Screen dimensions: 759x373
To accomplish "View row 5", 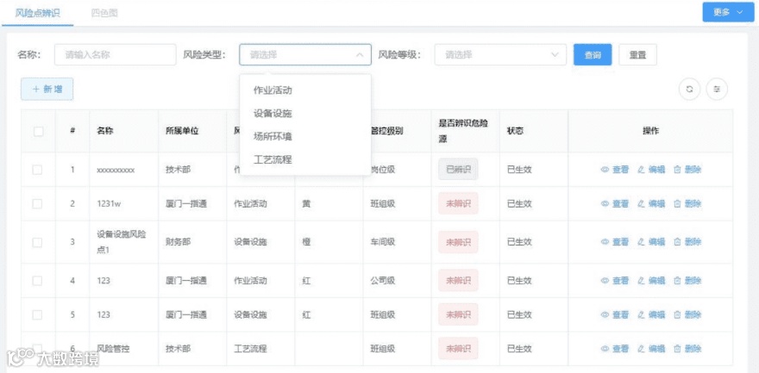I will [x=615, y=314].
